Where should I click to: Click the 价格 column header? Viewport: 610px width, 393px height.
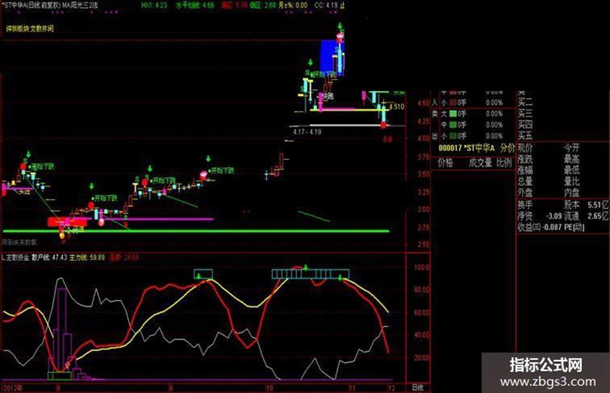[446, 163]
